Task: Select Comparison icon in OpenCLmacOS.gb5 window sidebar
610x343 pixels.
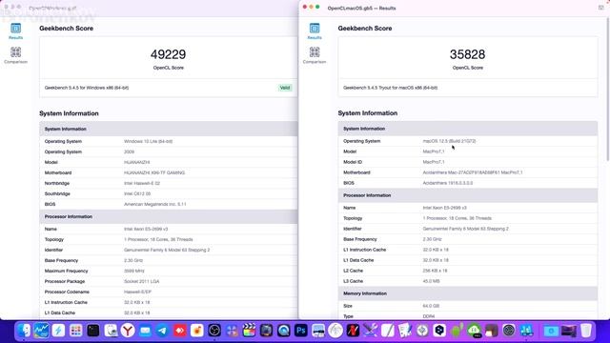Action: [x=315, y=55]
